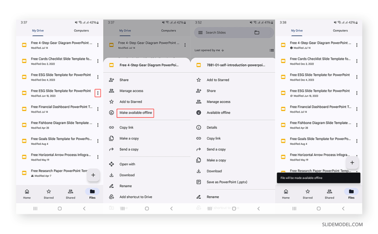
Task: Open Shared in leftmost screen's bottom bar
Action: coord(70,194)
